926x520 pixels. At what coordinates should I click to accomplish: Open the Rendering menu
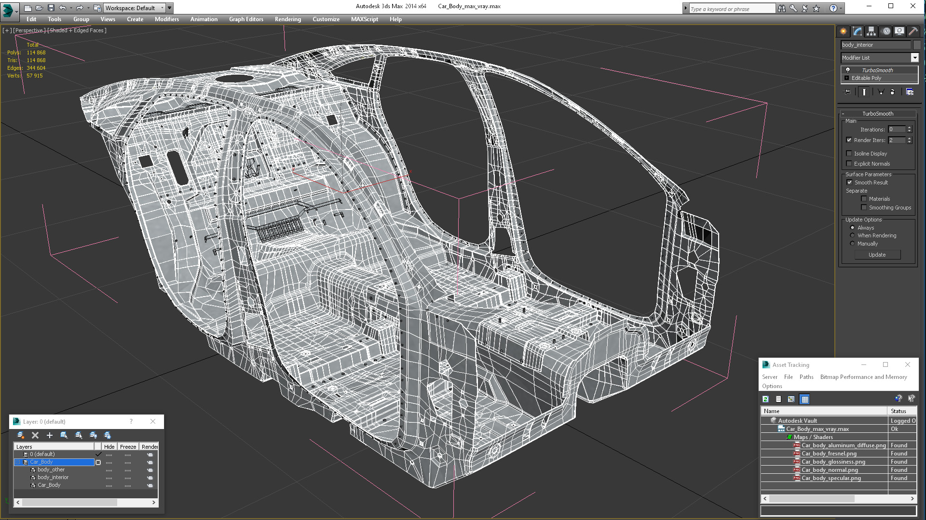287,19
